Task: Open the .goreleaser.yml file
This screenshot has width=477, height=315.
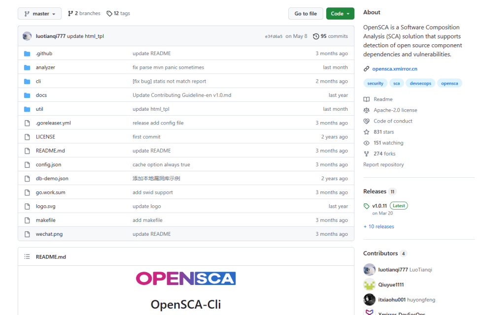Action: pos(53,123)
